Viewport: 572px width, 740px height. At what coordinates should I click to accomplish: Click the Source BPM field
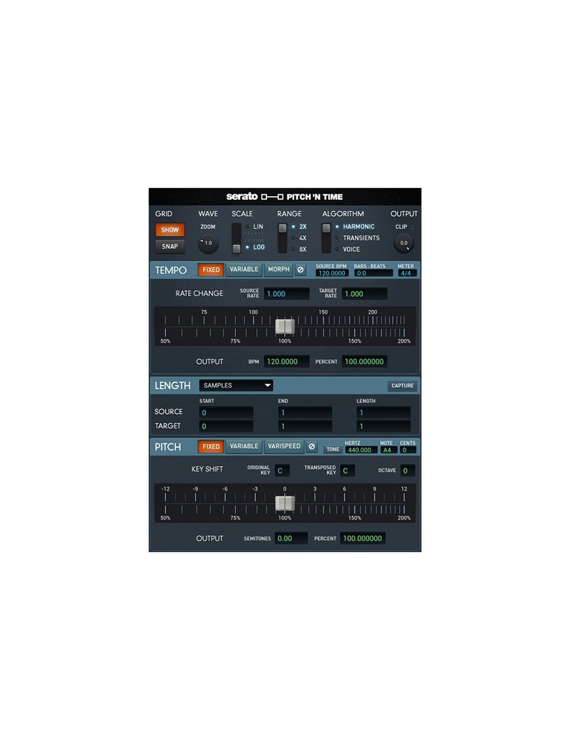pos(332,273)
